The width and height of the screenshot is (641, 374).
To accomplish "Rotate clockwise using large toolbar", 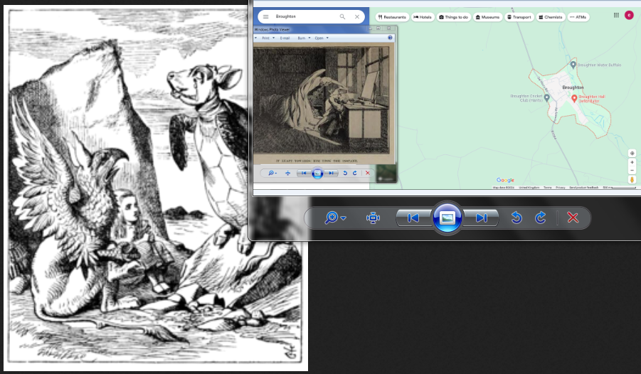I will [x=541, y=218].
